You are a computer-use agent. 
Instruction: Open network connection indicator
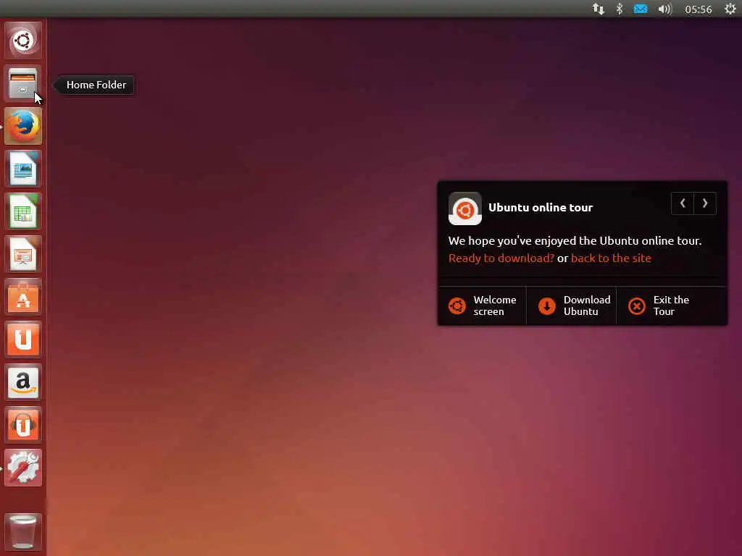tap(598, 9)
